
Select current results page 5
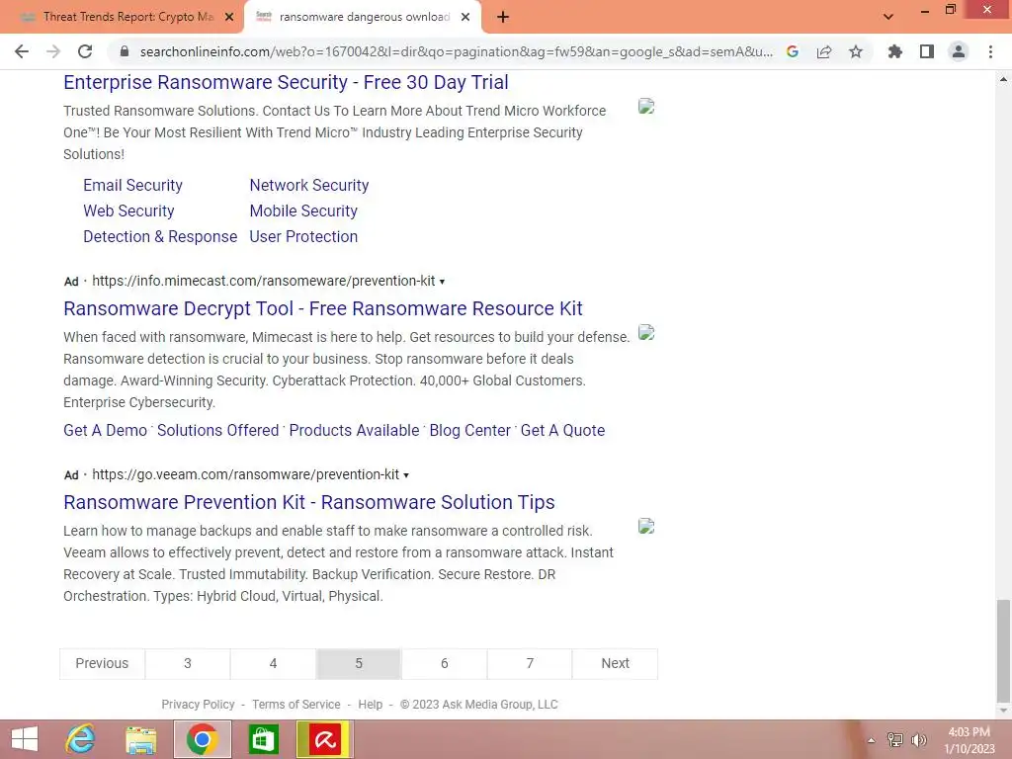(x=359, y=663)
